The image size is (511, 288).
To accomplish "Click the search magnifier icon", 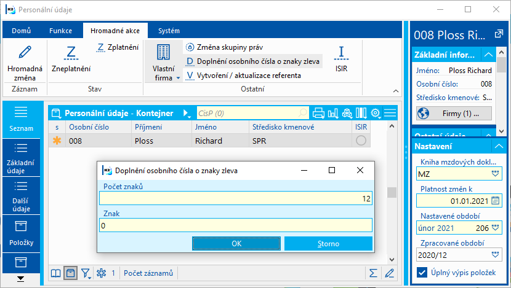I will pyautogui.click(x=303, y=113).
